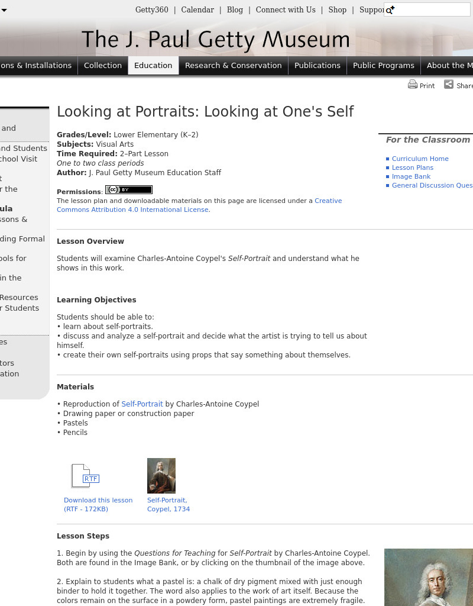Go to Research & Conservation
Screen dimensions: 473x606
[233, 65]
